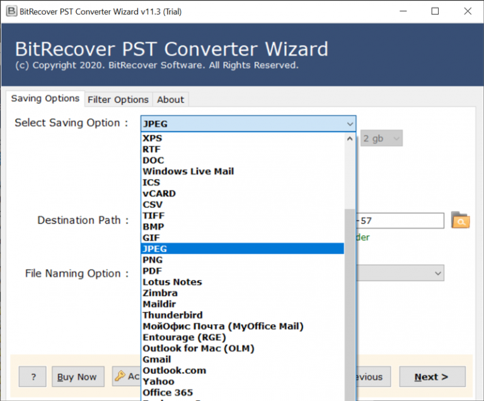Pick PDF from the dropdown list

[242, 271]
